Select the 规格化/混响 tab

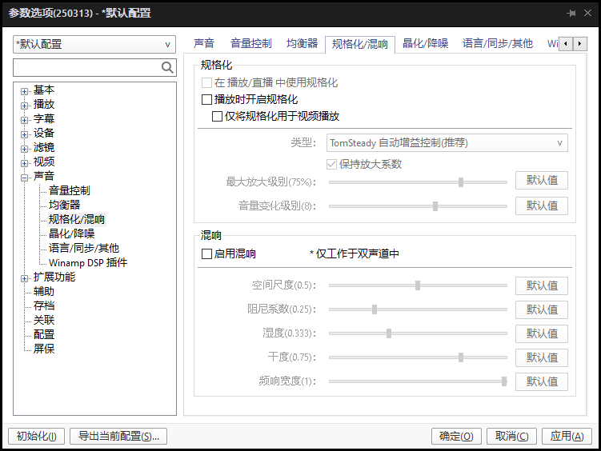[360, 44]
